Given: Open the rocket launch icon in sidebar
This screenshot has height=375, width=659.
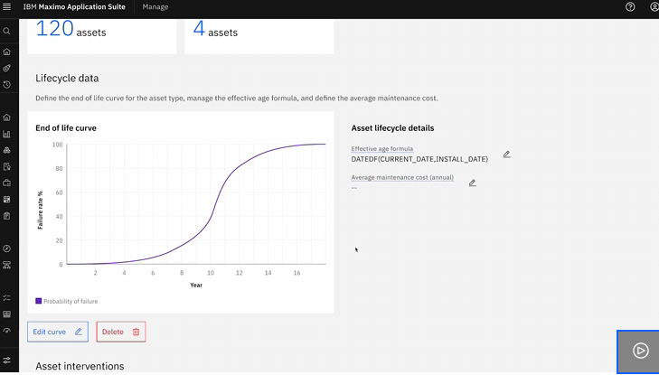Looking at the screenshot, I should 6,68.
